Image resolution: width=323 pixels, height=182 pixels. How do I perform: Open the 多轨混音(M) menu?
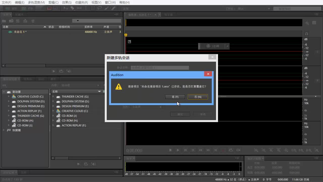coord(36,2)
